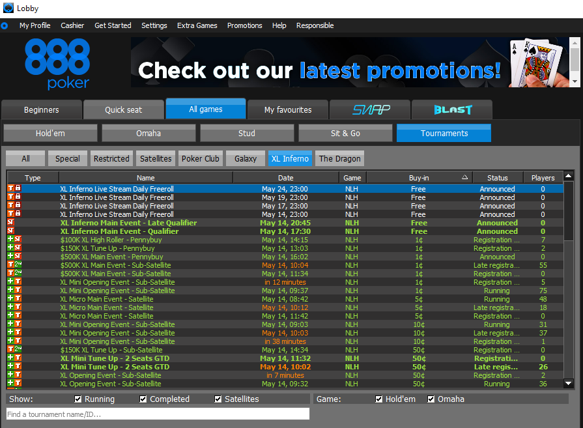This screenshot has width=583, height=428.
Task: Click the blue circle icon left of My Profile
Action: 5,26
